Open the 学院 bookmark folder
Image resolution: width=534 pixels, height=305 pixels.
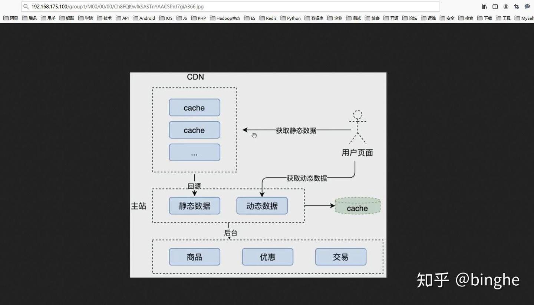(85, 18)
